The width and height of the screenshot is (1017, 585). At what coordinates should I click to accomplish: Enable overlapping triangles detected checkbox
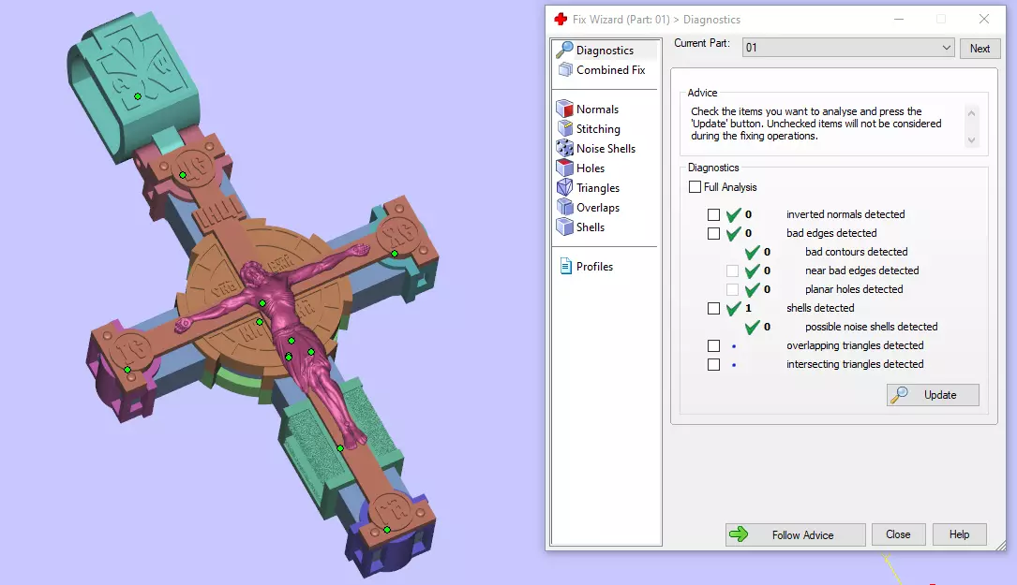[x=713, y=346]
